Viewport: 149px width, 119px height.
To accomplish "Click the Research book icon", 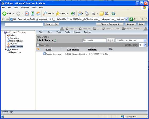I will tap(107, 13).
